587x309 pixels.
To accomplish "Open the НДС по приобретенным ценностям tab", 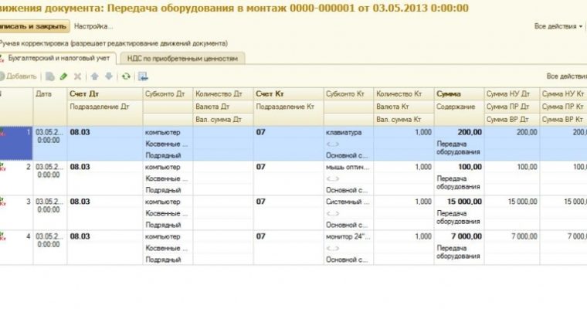I will click(181, 58).
